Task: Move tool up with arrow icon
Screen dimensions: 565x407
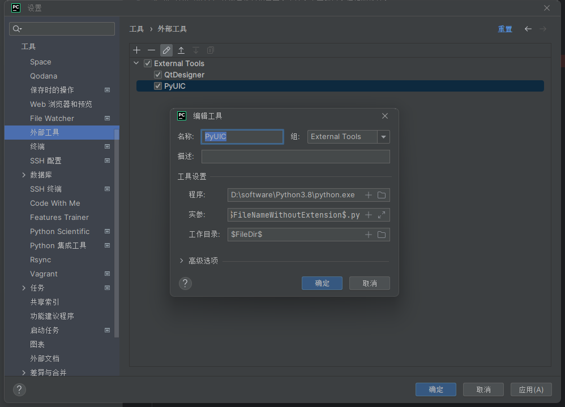Action: (x=181, y=50)
